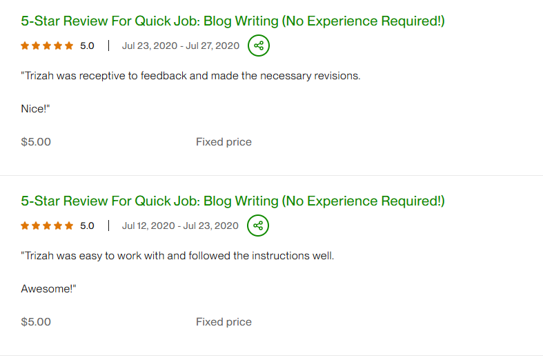Click the 'Awesome!' comment text
The image size is (543, 360).
tap(48, 288)
